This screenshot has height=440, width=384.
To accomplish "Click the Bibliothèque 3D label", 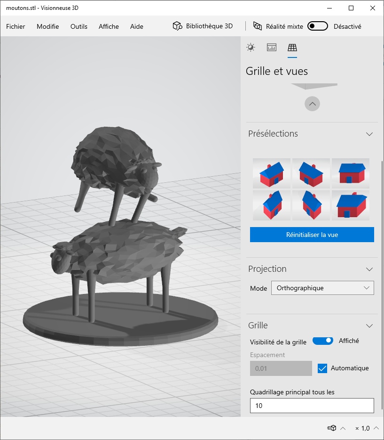I will pyautogui.click(x=209, y=26).
